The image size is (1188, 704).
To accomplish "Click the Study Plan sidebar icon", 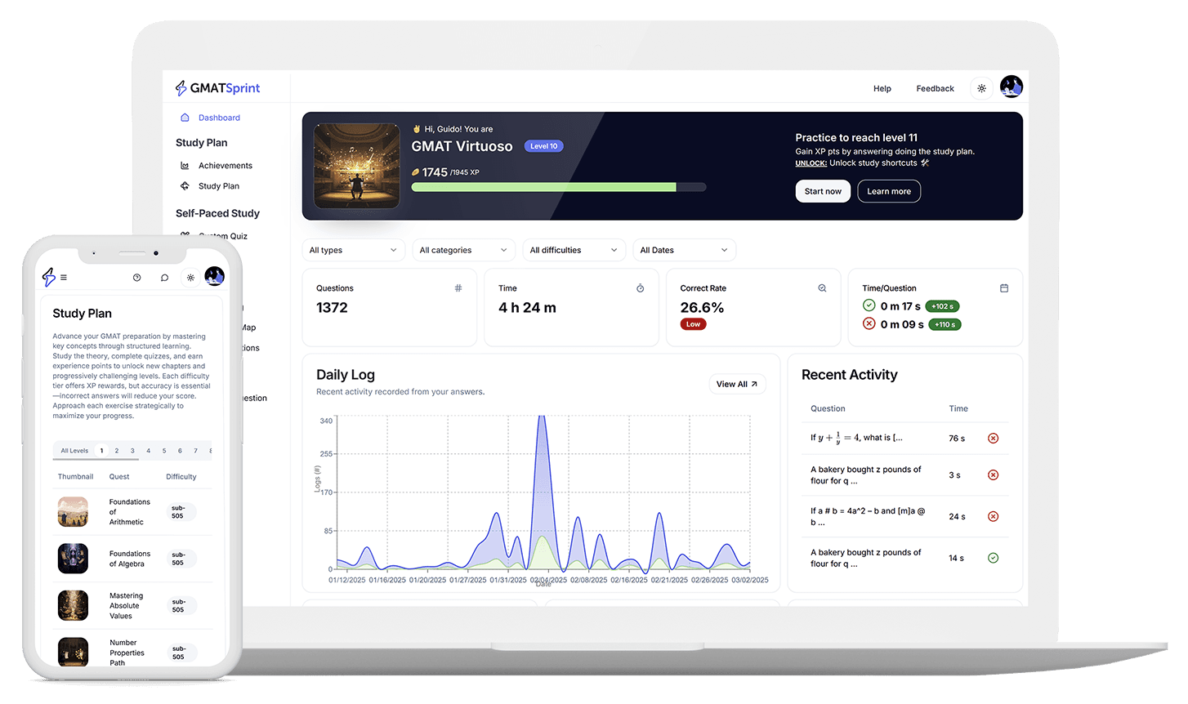I will (x=185, y=186).
